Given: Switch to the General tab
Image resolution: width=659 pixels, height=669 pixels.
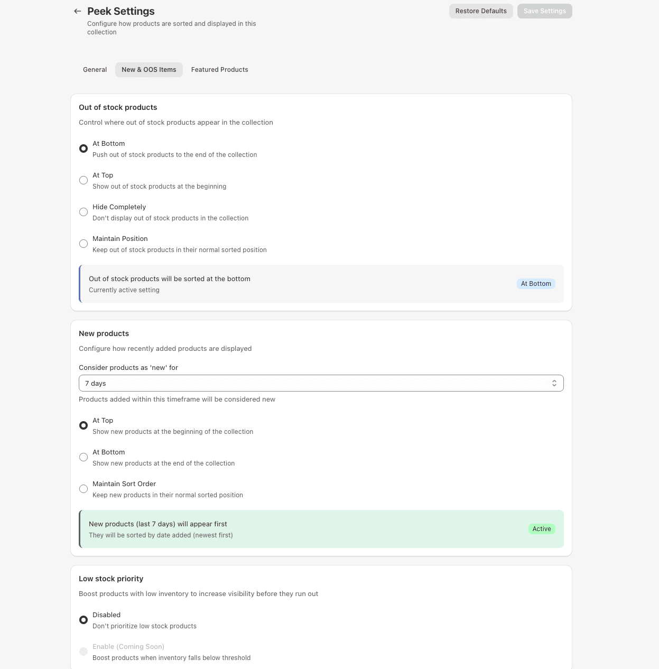Looking at the screenshot, I should coord(95,69).
